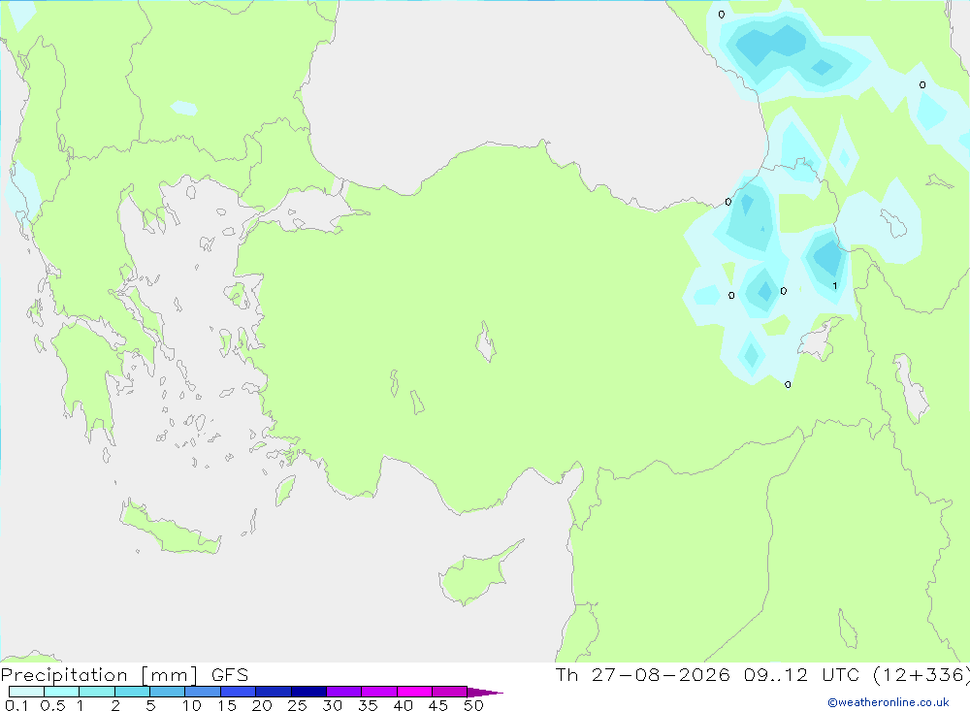This screenshot has height=711, width=970.
Task: Click the "5" legend scale label
Action: [150, 705]
